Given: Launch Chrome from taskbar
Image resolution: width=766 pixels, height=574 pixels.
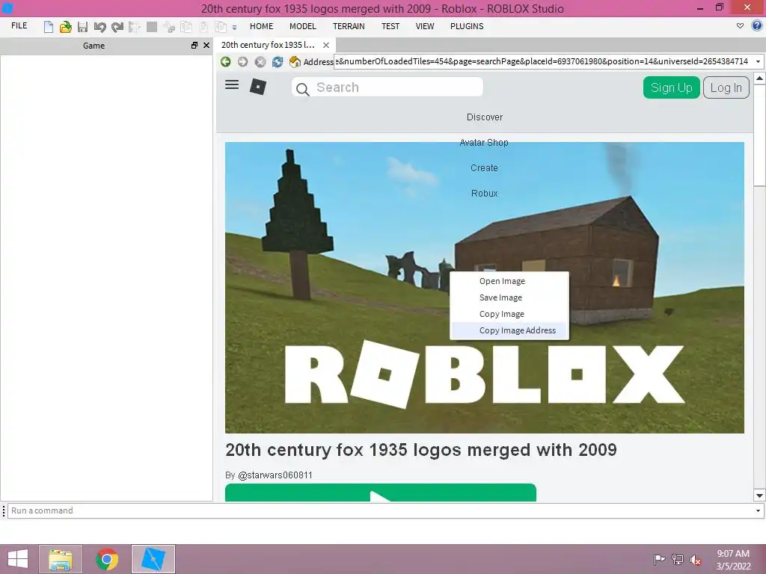Looking at the screenshot, I should point(106,559).
